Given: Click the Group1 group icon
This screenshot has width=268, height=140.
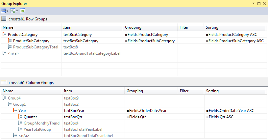Looking at the screenshot, I should pos(10,104).
